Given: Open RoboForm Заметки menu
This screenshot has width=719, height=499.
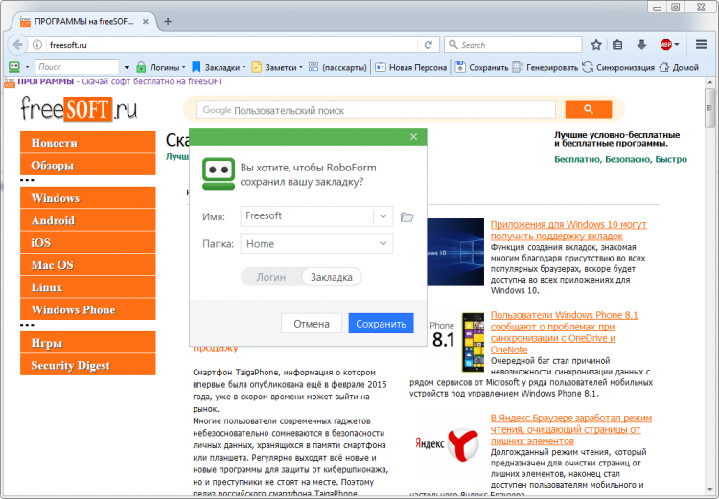Looking at the screenshot, I should click(277, 67).
